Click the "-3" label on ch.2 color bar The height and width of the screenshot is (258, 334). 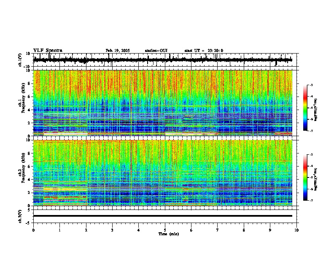click(x=311, y=155)
